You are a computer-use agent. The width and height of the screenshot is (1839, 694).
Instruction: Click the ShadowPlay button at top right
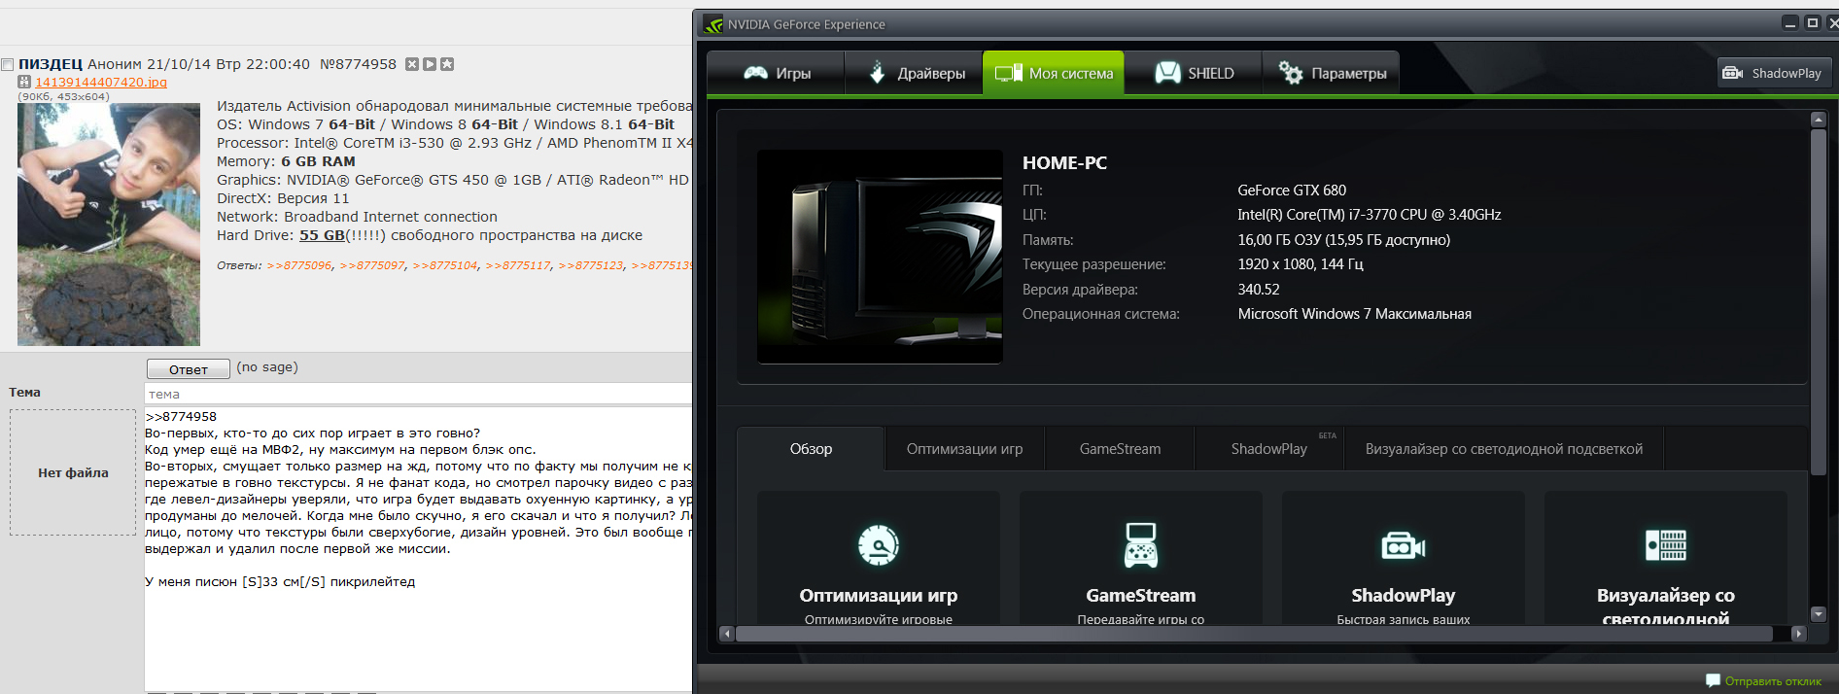point(1775,73)
